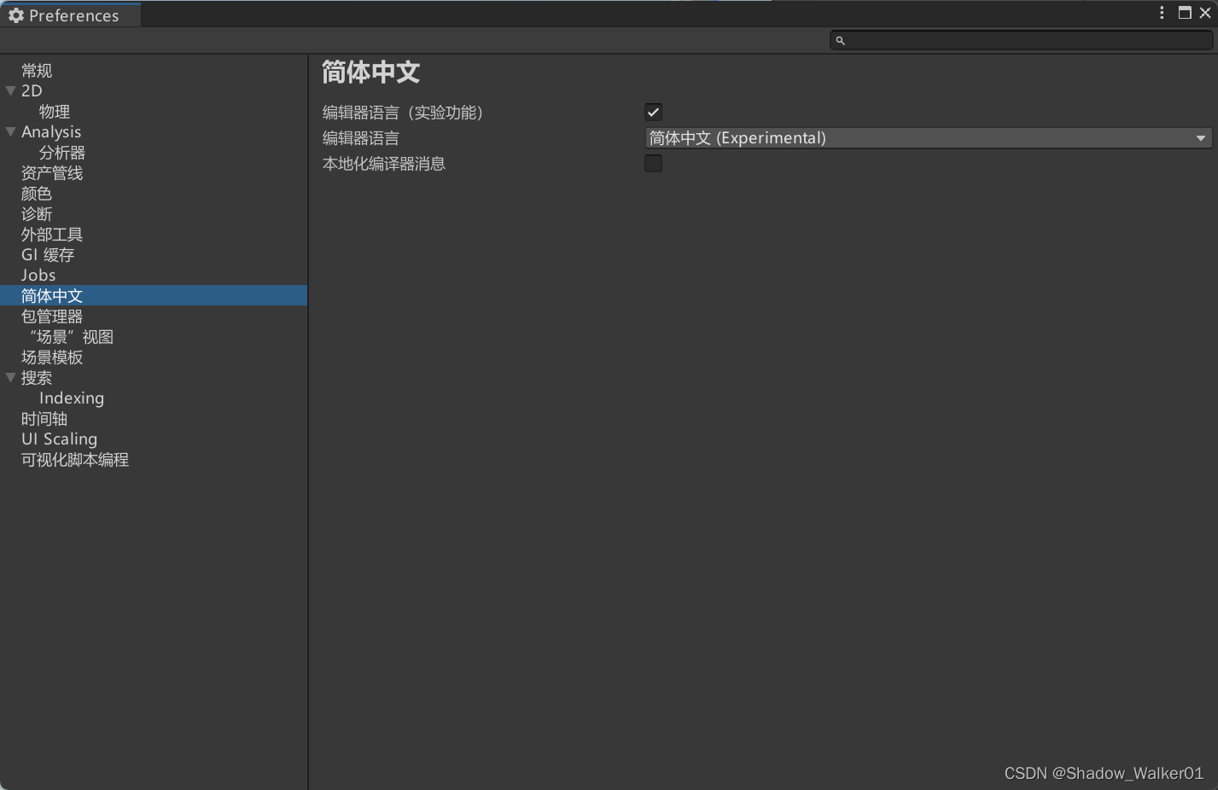Collapse the 2D section in sidebar
The image size is (1218, 790).
click(11, 90)
